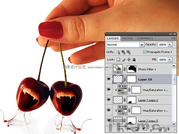The width and height of the screenshot is (179, 134).
Task: Select second Hue/Saturation adjustment thumbnail
Action: pyautogui.click(x=122, y=110)
